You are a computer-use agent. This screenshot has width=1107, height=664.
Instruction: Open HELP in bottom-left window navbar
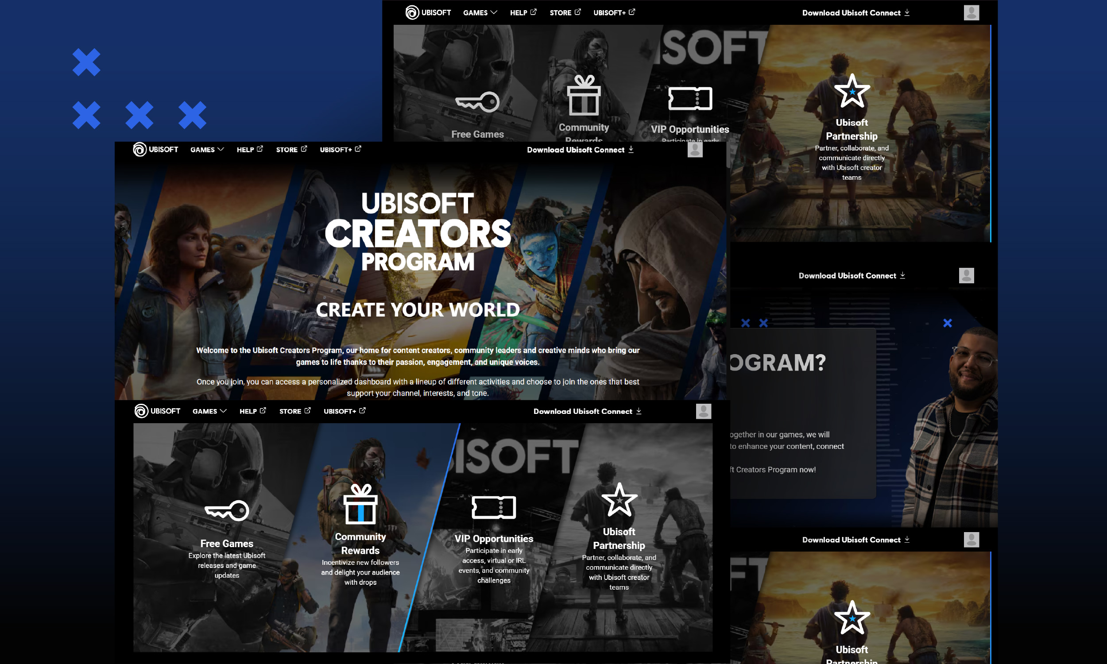(x=252, y=411)
